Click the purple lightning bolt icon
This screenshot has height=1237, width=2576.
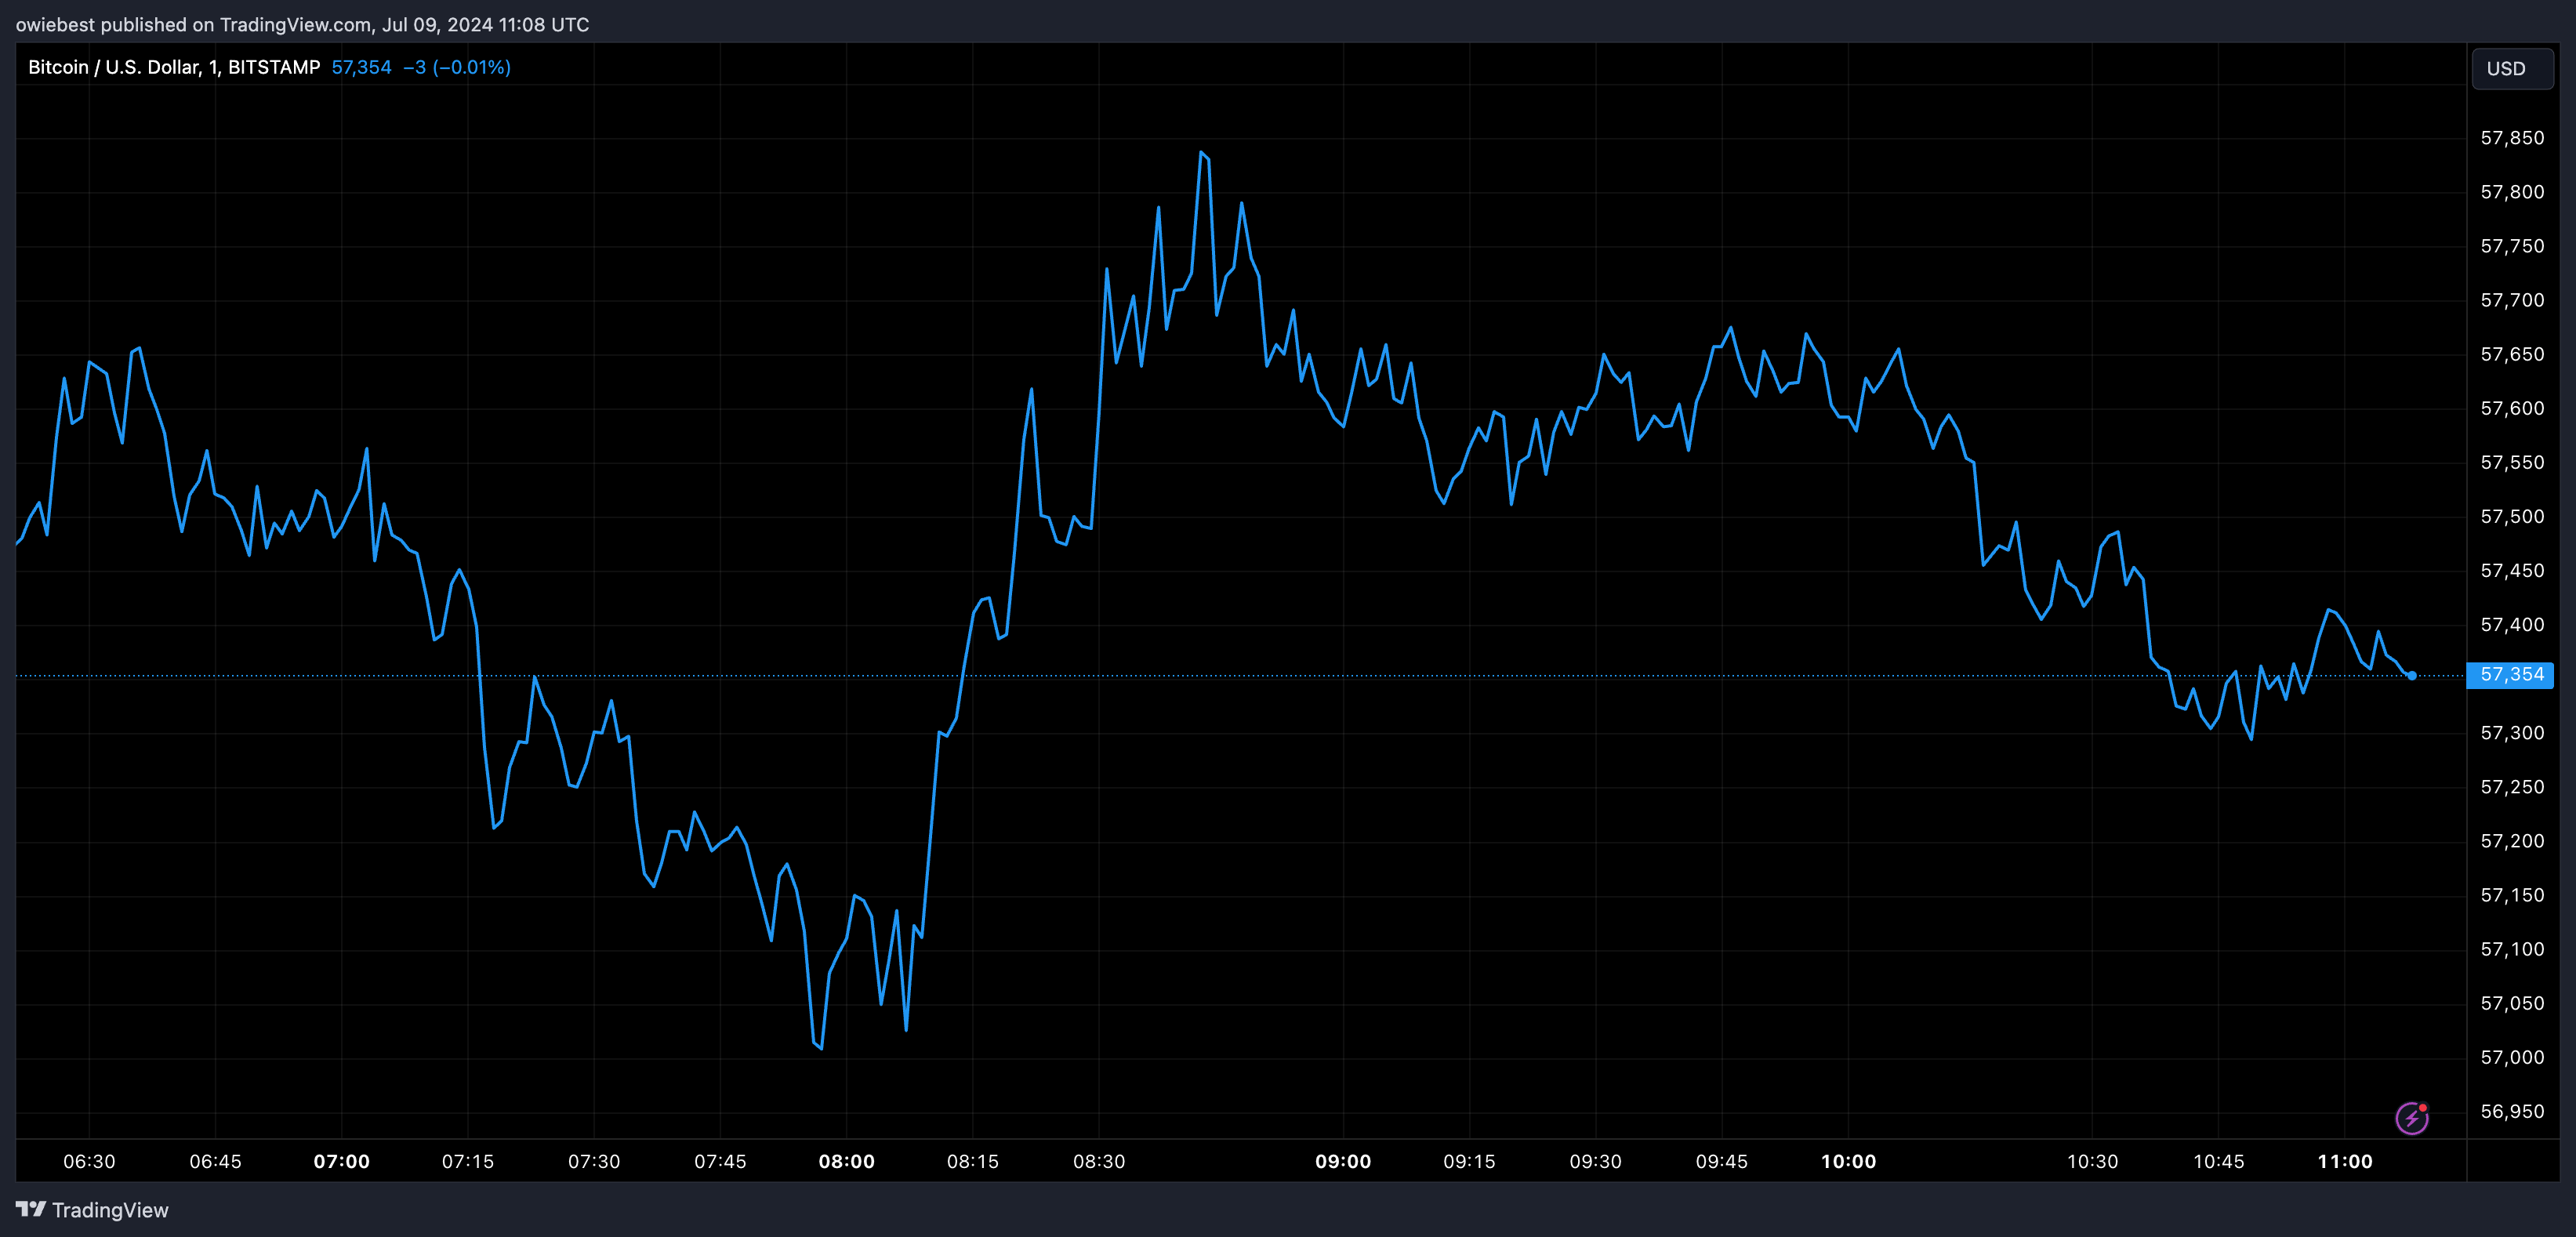(2412, 1117)
